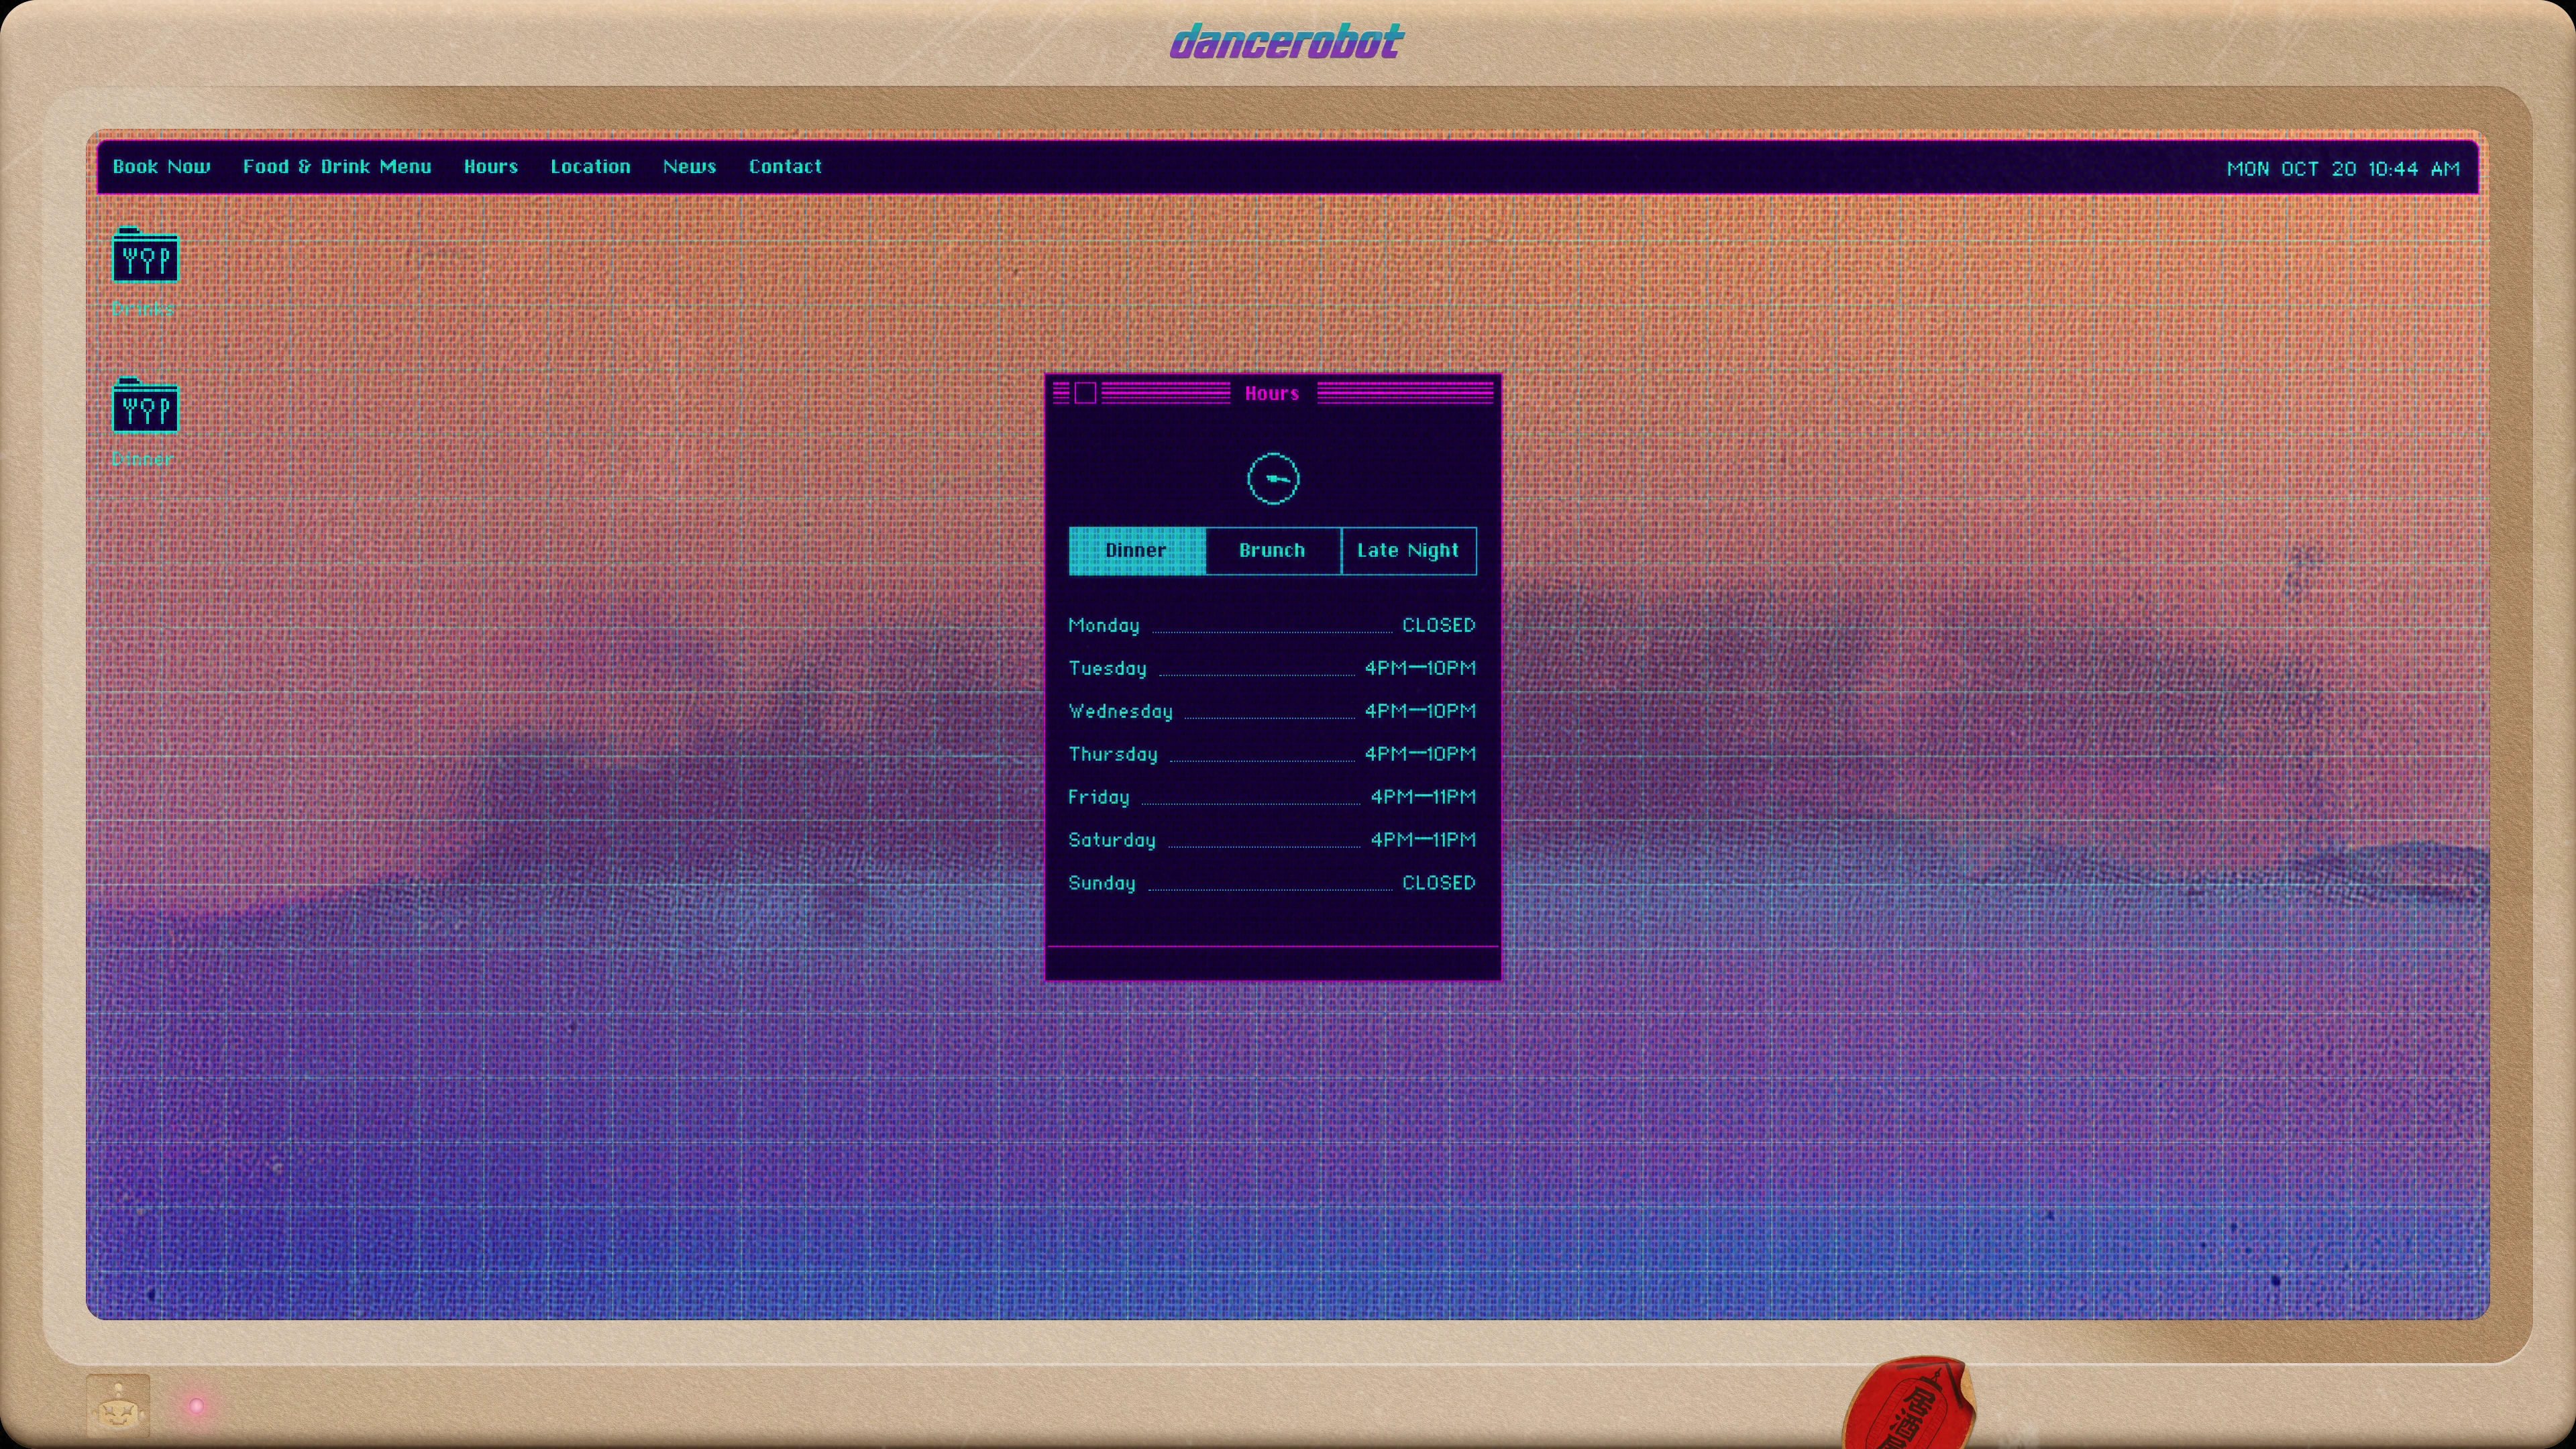
Task: Switch to the Brunch tab
Action: pyautogui.click(x=1272, y=550)
